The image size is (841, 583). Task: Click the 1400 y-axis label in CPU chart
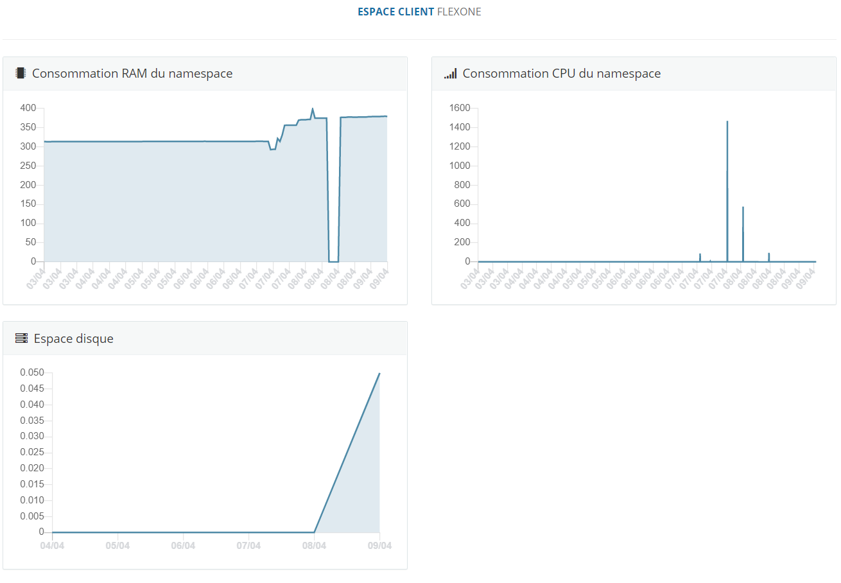pyautogui.click(x=460, y=127)
